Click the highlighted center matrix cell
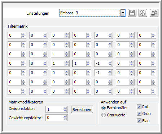This screenshot has width=162, height=134. (79, 63)
